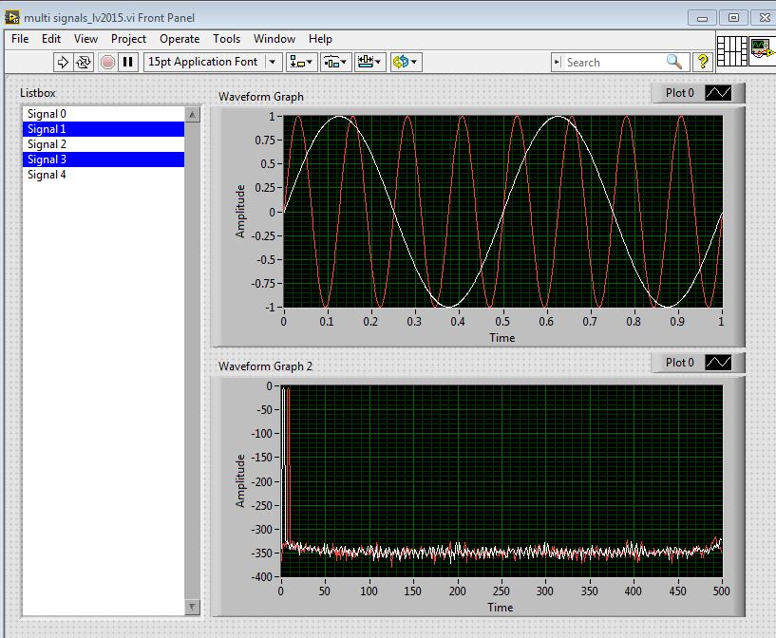Click the Run arrow button
The height and width of the screenshot is (638, 776).
63,63
